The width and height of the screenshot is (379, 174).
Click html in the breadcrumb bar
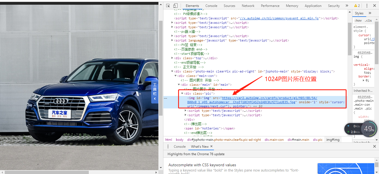(169, 140)
